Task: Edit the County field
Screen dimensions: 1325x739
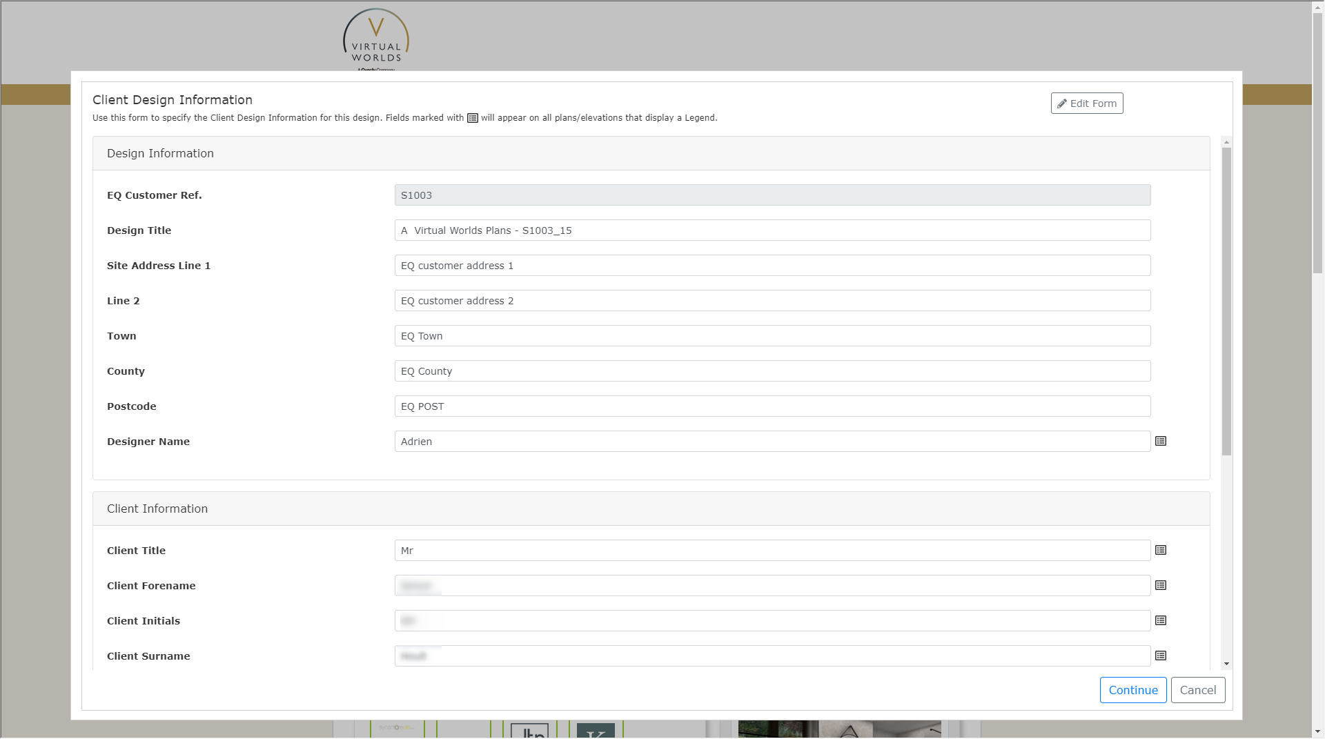Action: tap(772, 371)
